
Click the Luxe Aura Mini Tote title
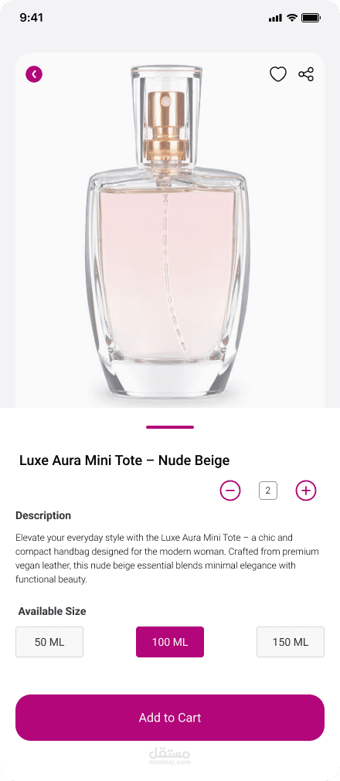point(124,460)
